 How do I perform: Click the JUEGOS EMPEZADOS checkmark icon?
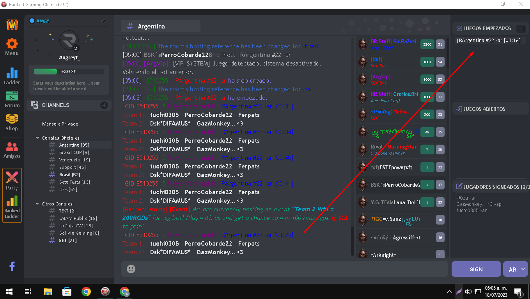coord(459,28)
